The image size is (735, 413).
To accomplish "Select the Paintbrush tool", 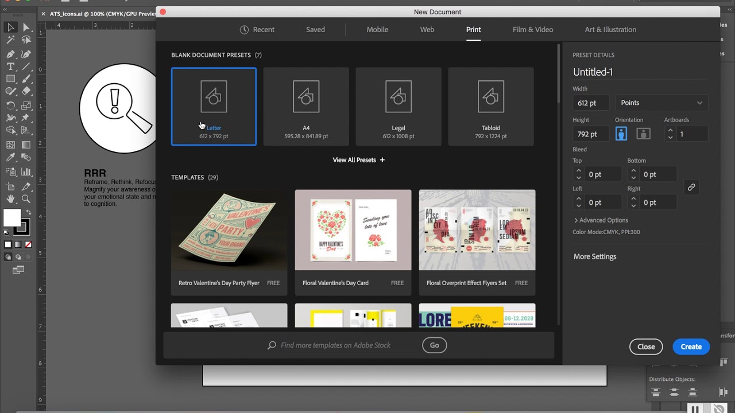I will coord(26,79).
